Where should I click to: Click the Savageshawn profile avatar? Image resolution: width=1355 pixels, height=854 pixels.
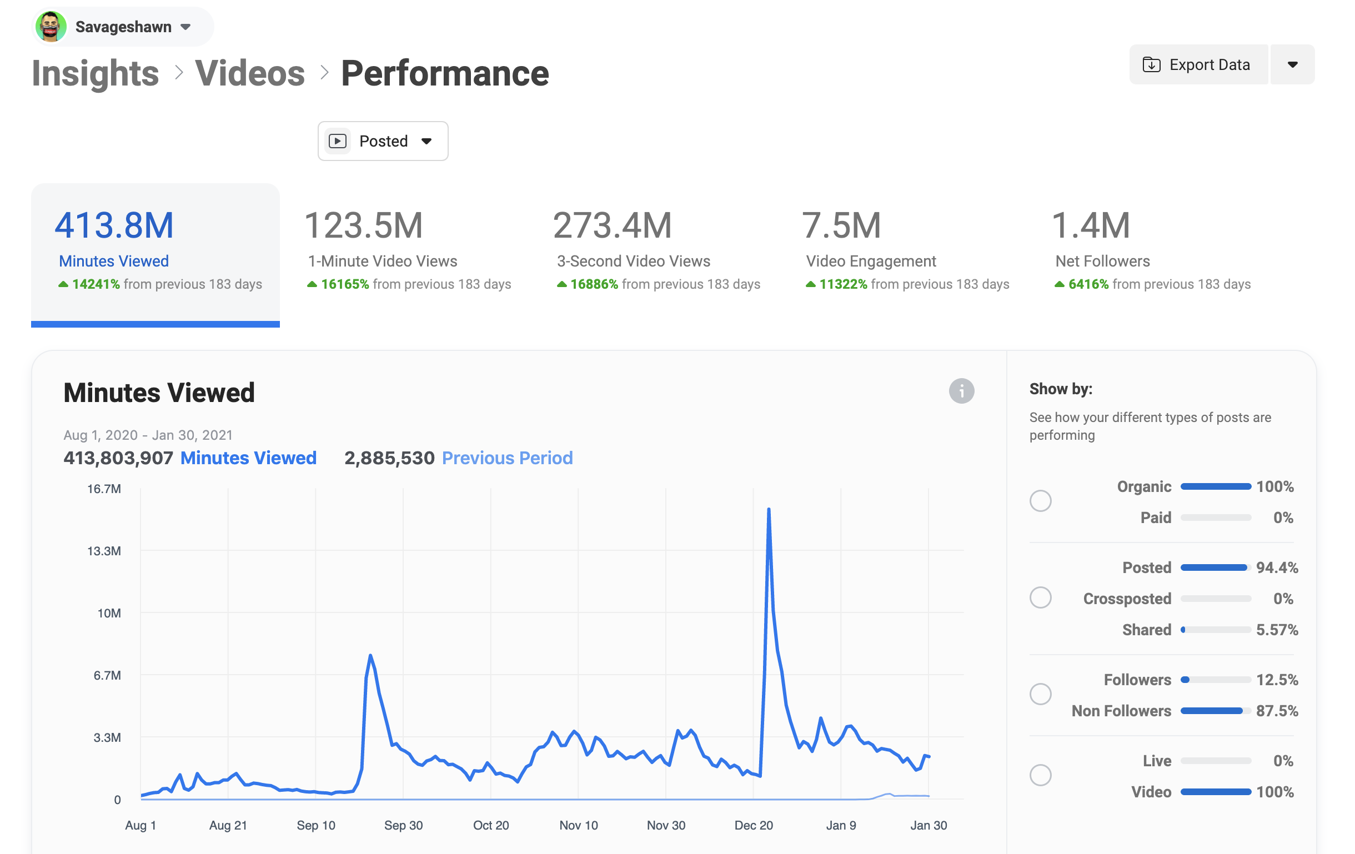51,27
